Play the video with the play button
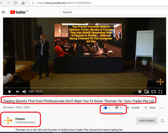Image resolution: width=168 pixels, height=133 pixels. pyautogui.click(x=10, y=92)
